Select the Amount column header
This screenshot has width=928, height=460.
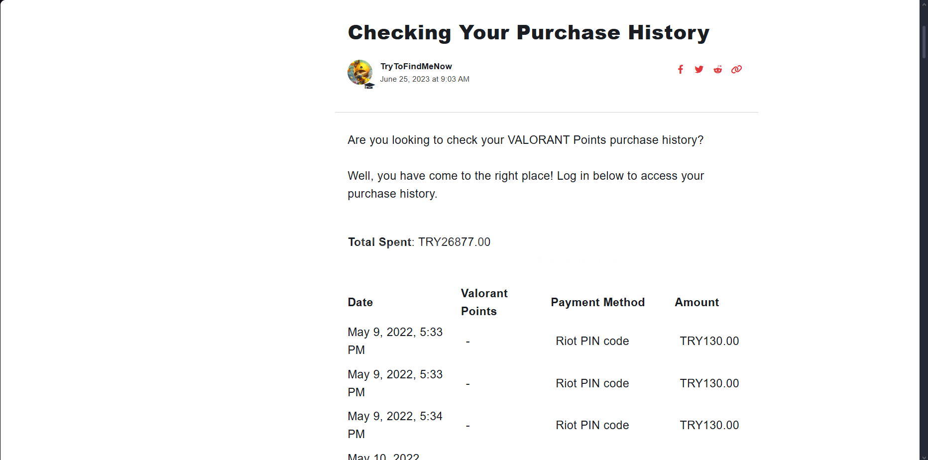click(697, 302)
